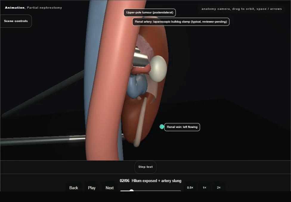This screenshot has height=202, width=291.
Task: Advance to the Next step
Action: 109,188
